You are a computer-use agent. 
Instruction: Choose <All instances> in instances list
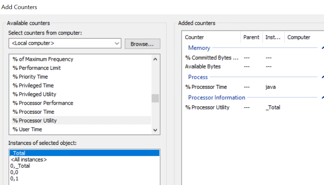29,159
